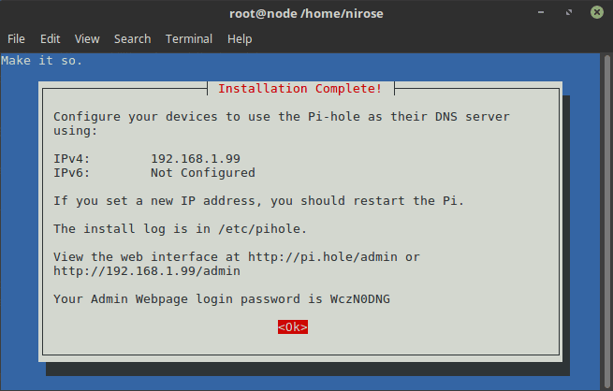Click the Configure your devices line
Image resolution: width=613 pixels, height=391 pixels.
282,117
